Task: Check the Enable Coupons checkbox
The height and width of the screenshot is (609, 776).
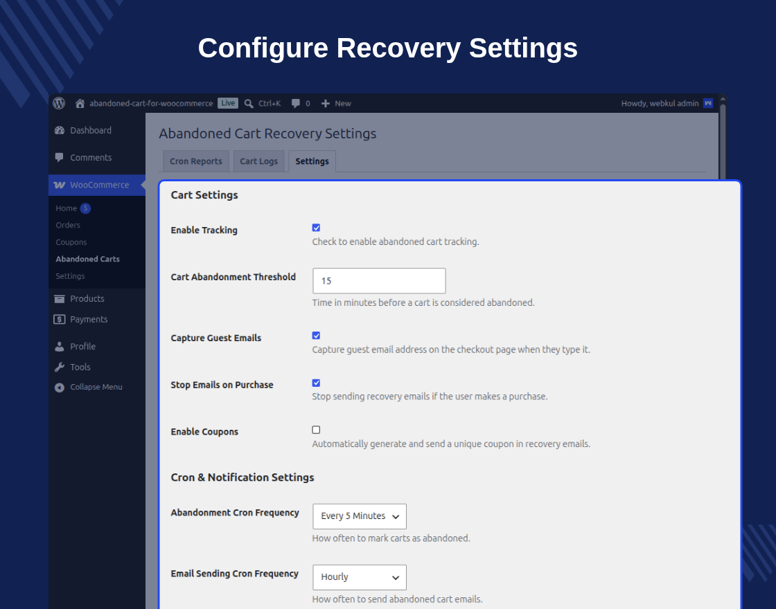Action: tap(316, 430)
